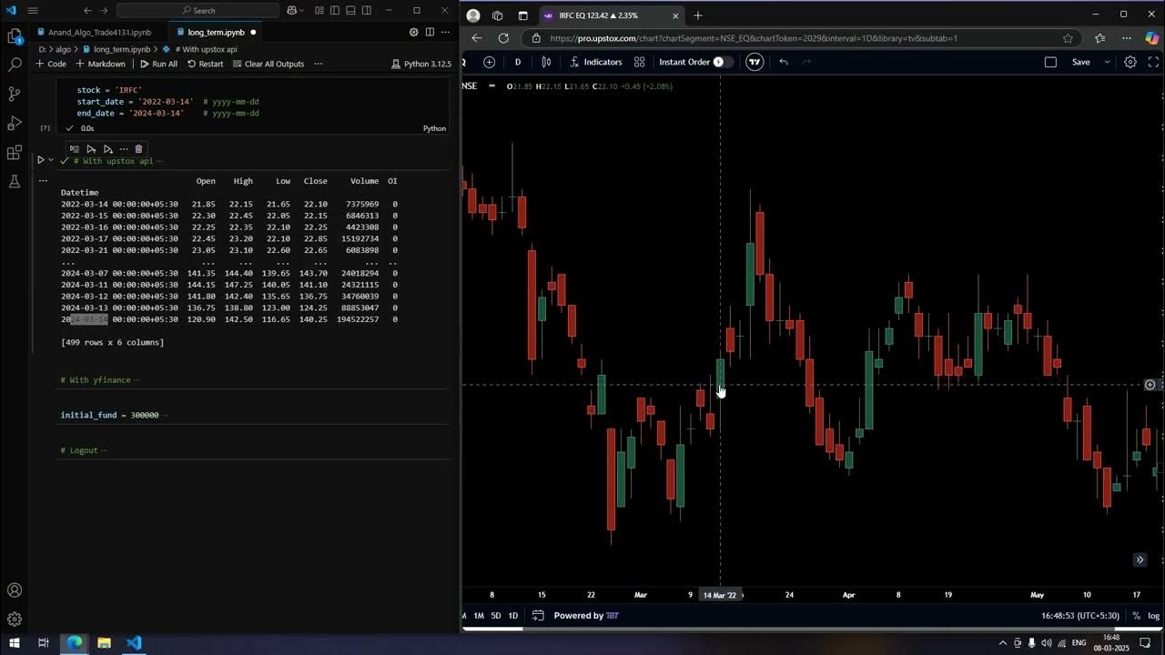The image size is (1165, 655).
Task: Open Accounts icon in VS Code
Action: click(15, 590)
